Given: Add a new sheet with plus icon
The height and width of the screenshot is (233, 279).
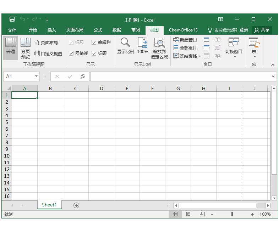Looking at the screenshot, I should pos(76,205).
